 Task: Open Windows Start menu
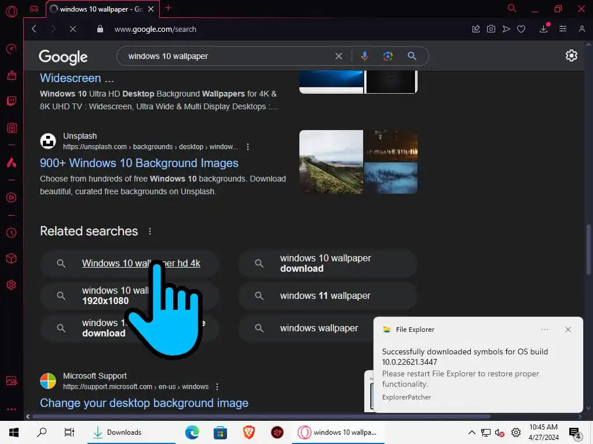tap(14, 432)
